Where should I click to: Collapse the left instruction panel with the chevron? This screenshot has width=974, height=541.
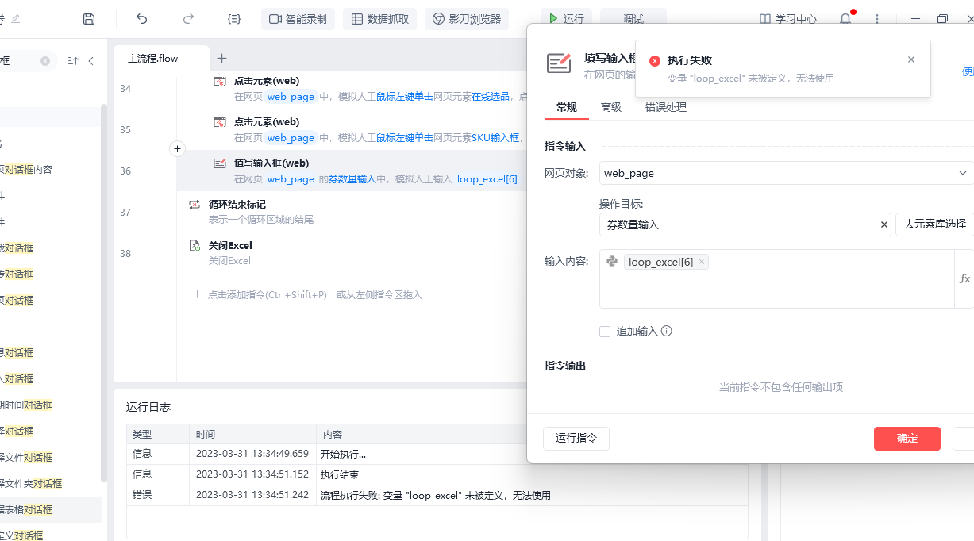pos(91,61)
